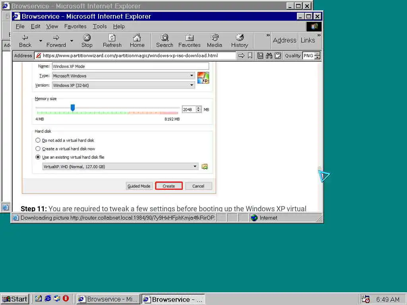Viewport: 407px width, 305px height.
Task: Click the Address toolbar label
Action: [285, 41]
